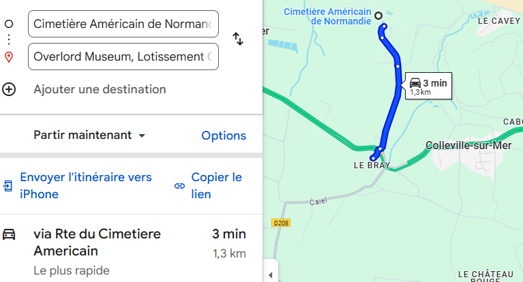
Task: Click the car icon of the route result
Action: tap(9, 234)
